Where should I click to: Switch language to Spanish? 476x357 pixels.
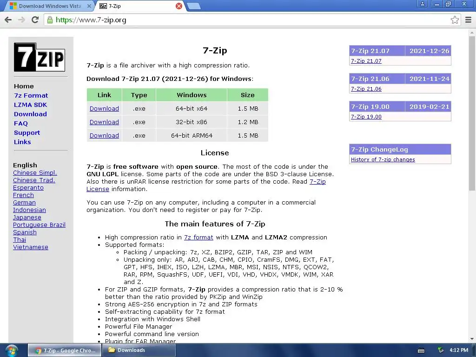[x=25, y=232]
